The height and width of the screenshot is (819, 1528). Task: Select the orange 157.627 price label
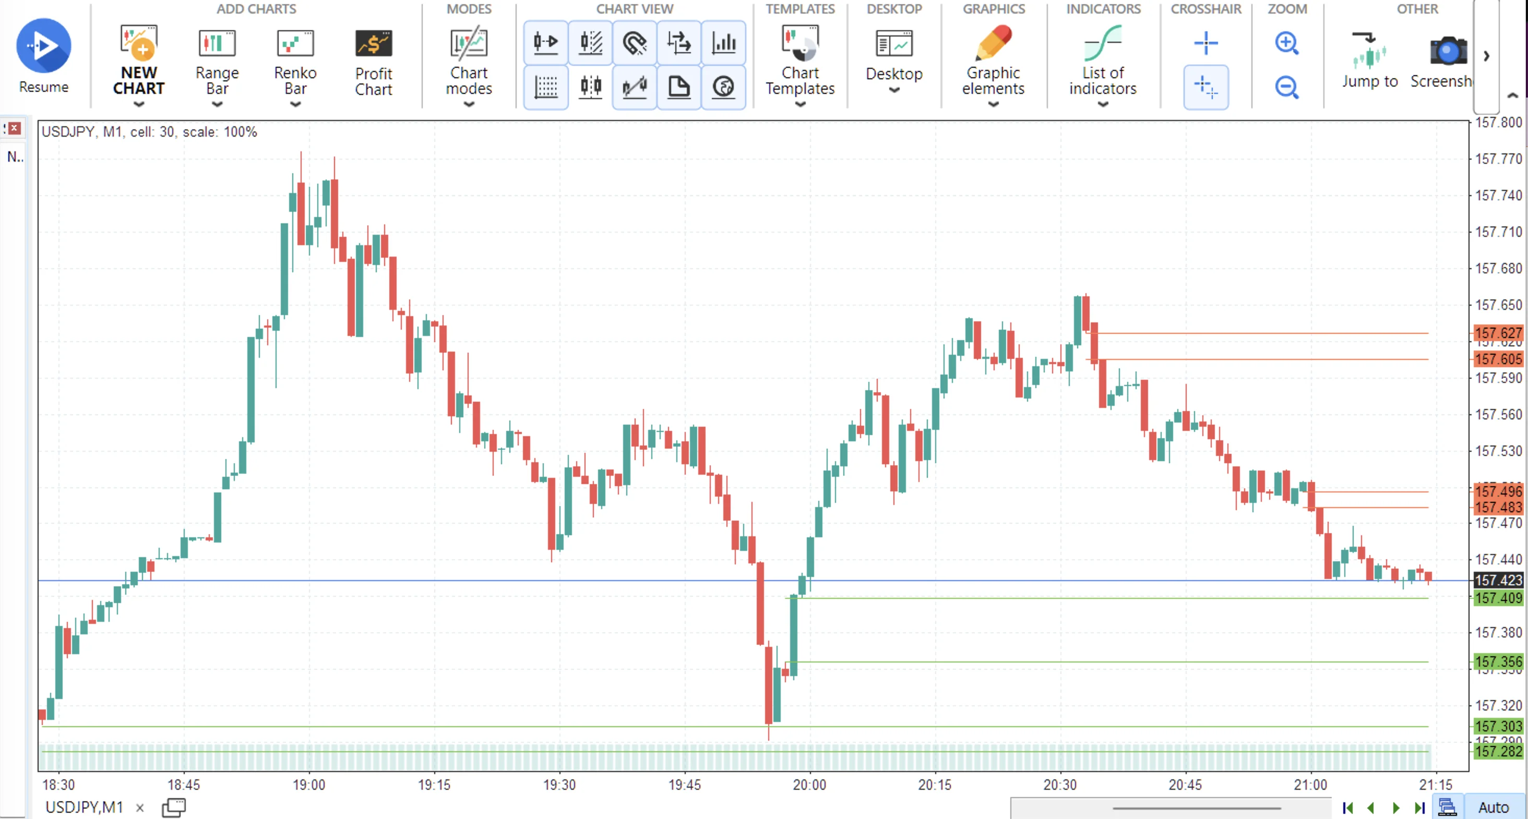pos(1498,333)
